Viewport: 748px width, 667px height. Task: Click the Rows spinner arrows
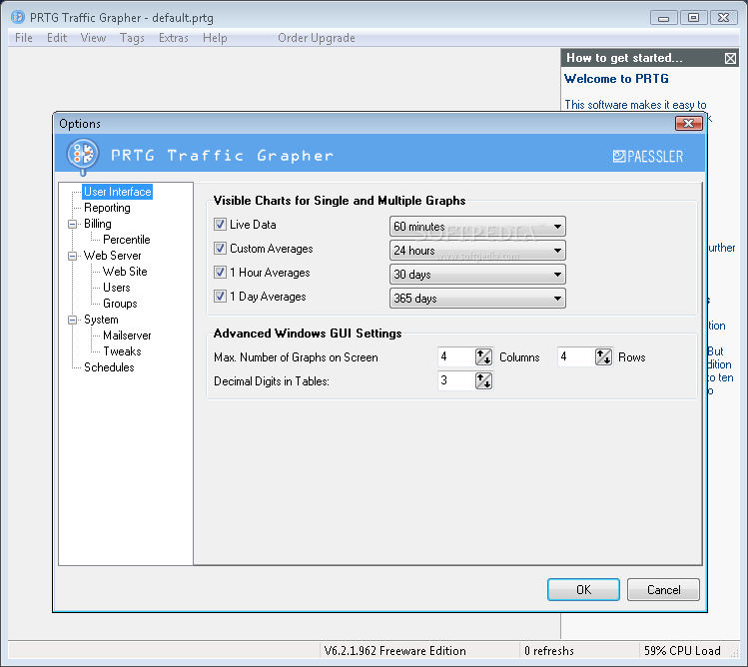coord(603,356)
